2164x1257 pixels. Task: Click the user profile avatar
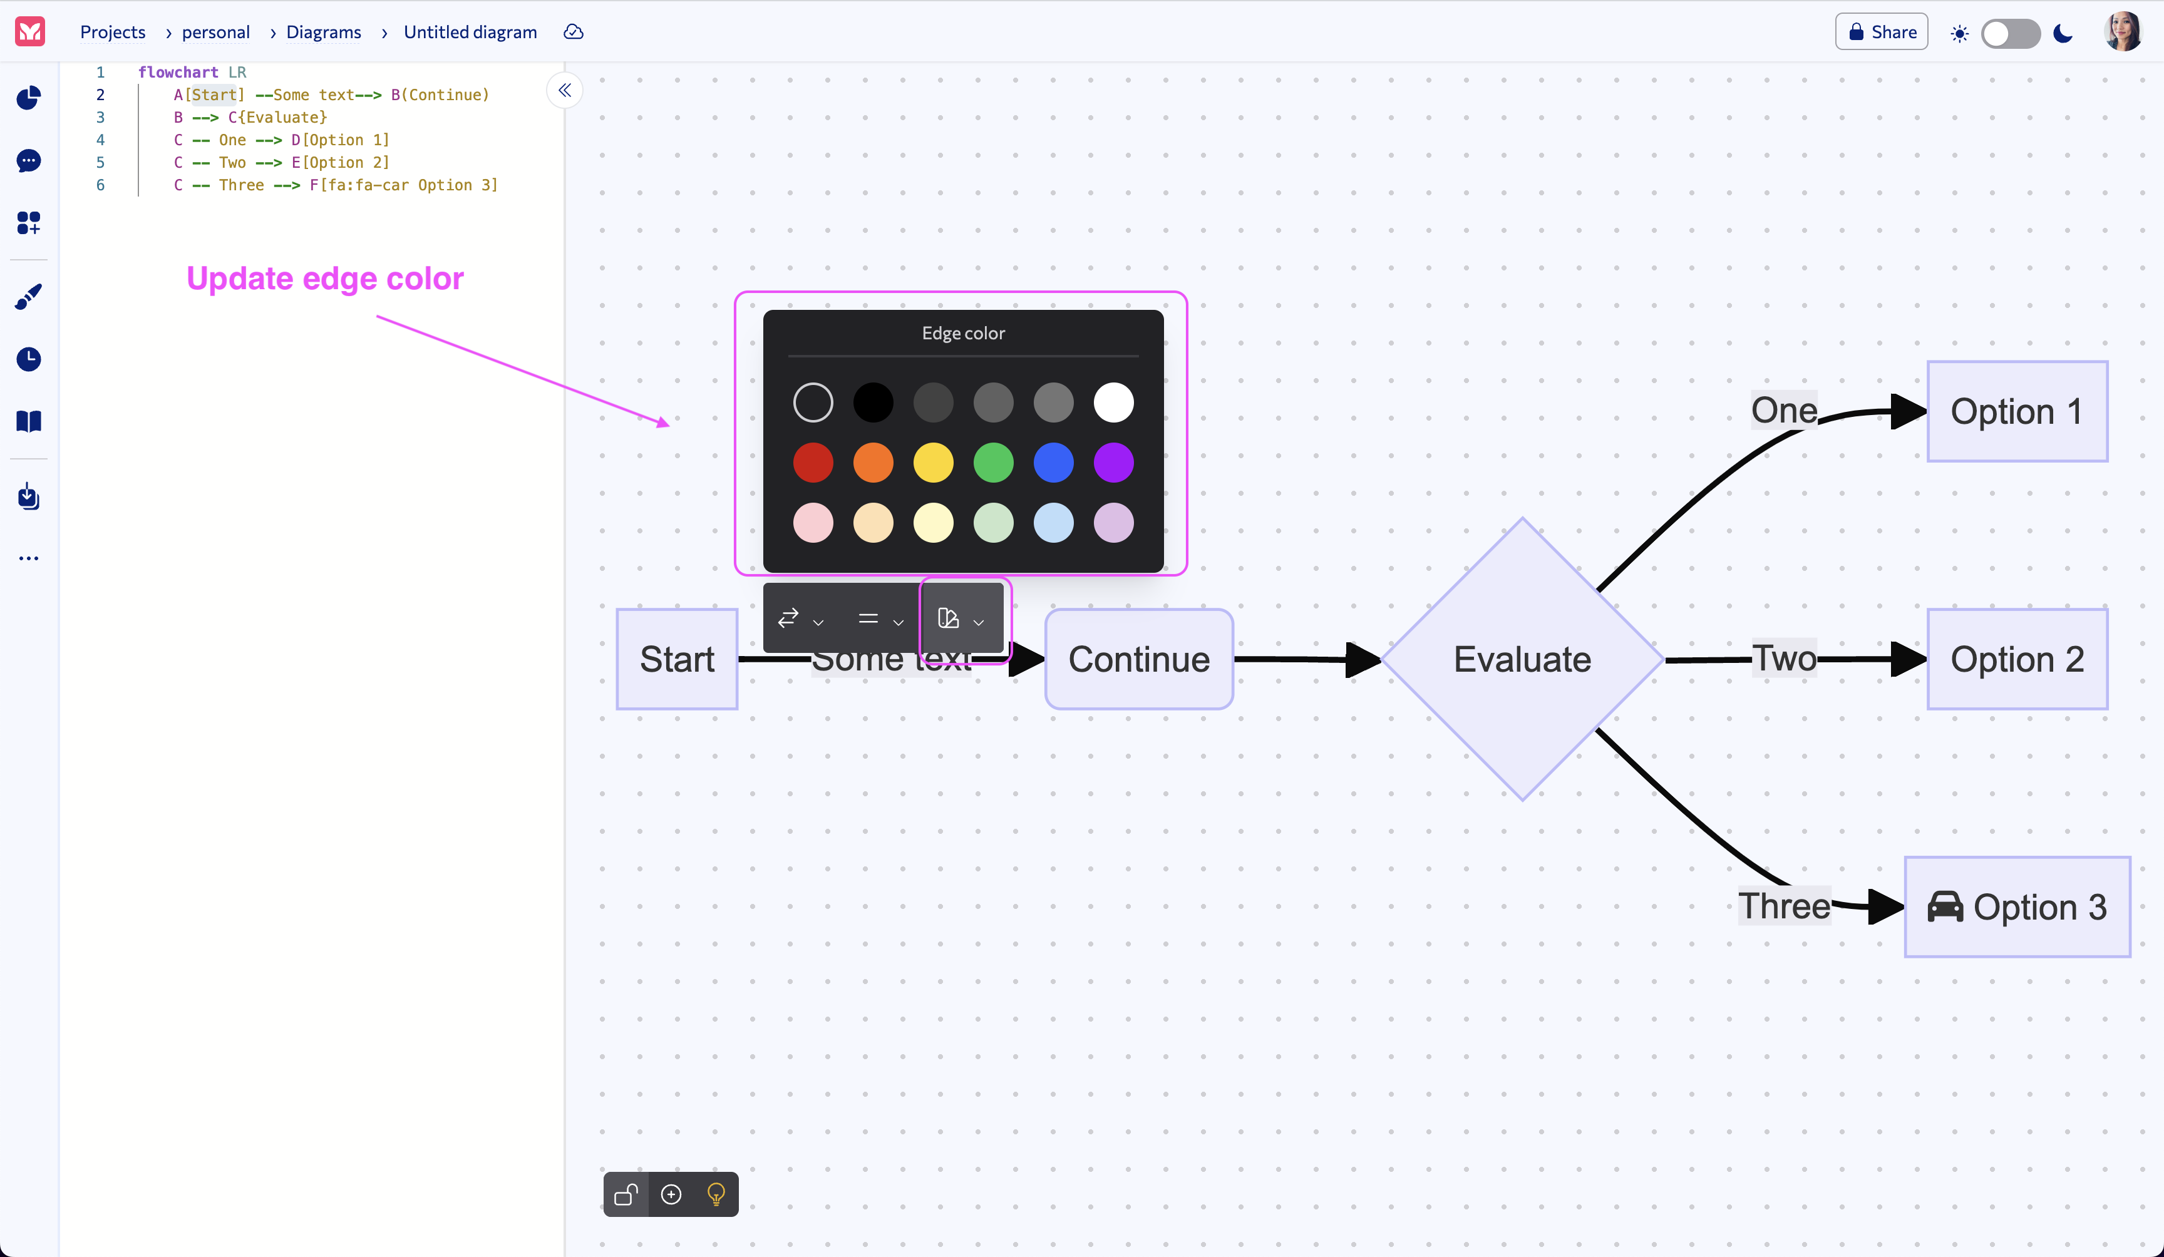pyautogui.click(x=2123, y=32)
